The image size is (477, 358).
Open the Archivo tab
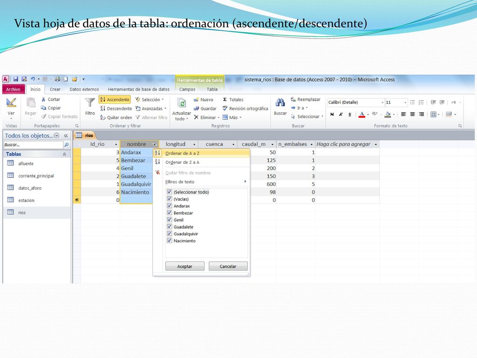13,89
